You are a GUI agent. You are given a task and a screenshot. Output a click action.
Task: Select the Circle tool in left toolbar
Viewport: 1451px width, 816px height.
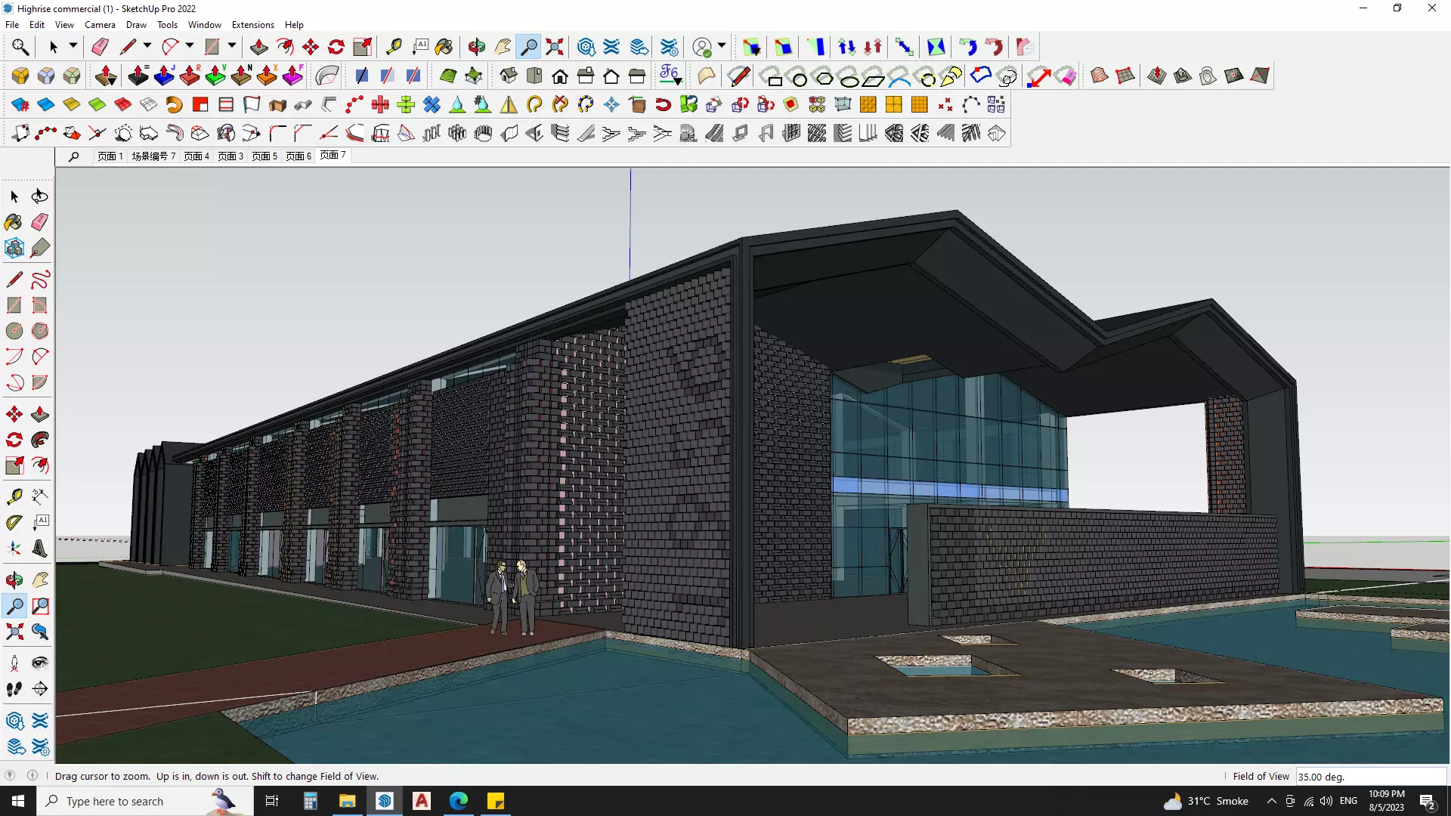[x=14, y=331]
